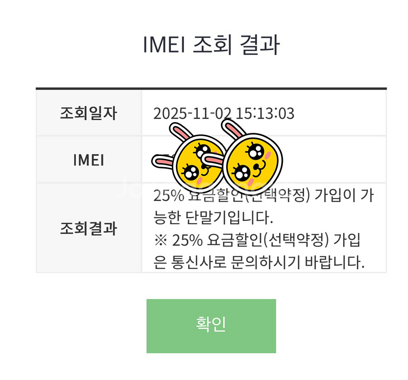Select the 조회결과 row label

[x=89, y=228]
